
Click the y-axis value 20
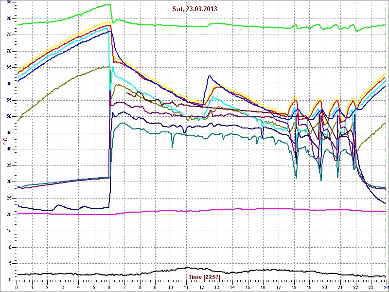(x=9, y=215)
